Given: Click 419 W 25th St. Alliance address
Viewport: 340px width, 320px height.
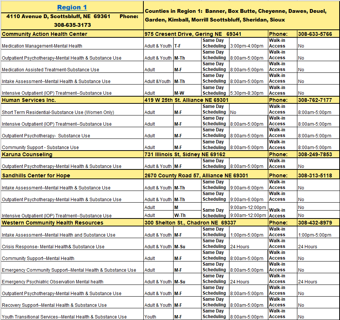Looking at the screenshot, I should [x=206, y=100].
